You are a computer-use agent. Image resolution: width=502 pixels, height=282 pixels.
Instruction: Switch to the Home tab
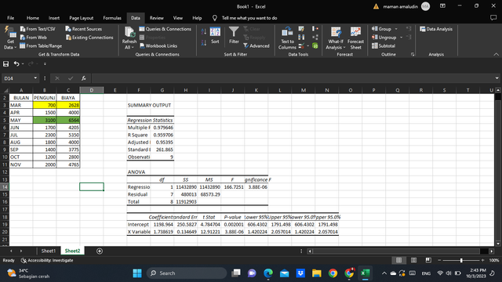[33, 18]
